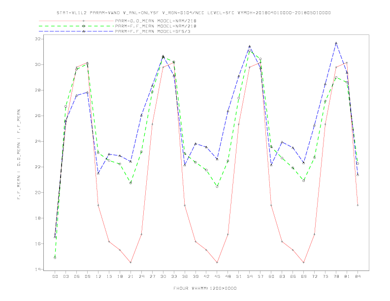Click y-axis tick label 28
Viewport: 390px width, 301px height.
(x=38, y=90)
